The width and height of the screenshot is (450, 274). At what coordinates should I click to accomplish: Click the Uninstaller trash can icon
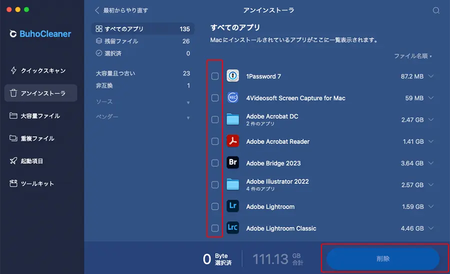(x=13, y=93)
